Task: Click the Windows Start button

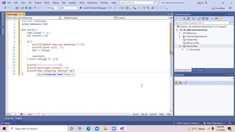Action: tap(4, 129)
